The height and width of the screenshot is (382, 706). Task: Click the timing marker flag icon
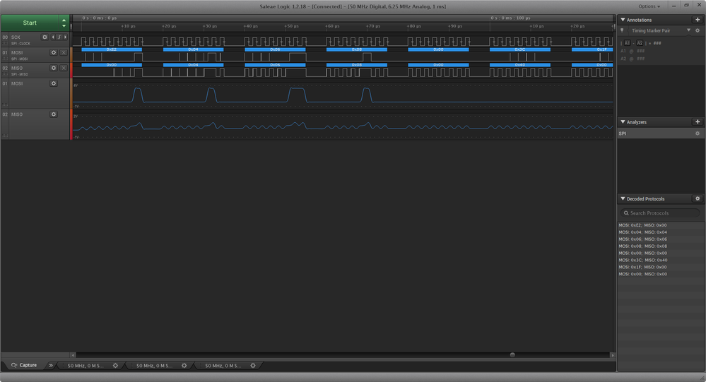[x=622, y=30]
